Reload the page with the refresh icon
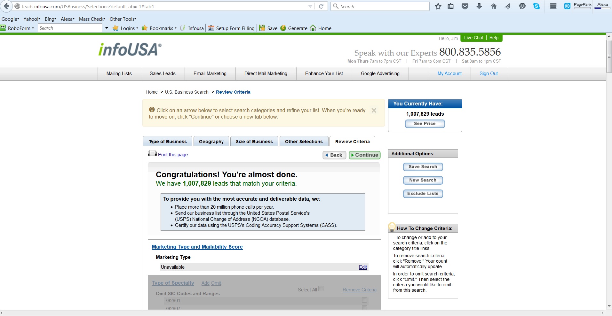The image size is (612, 316). [321, 6]
